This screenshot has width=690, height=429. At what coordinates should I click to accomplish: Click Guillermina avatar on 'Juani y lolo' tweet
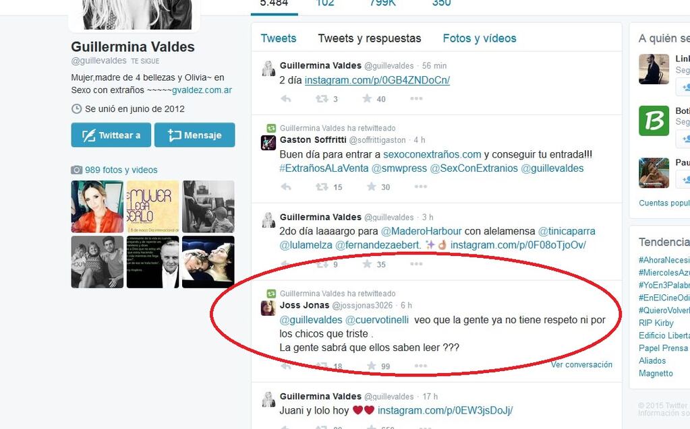(x=268, y=399)
